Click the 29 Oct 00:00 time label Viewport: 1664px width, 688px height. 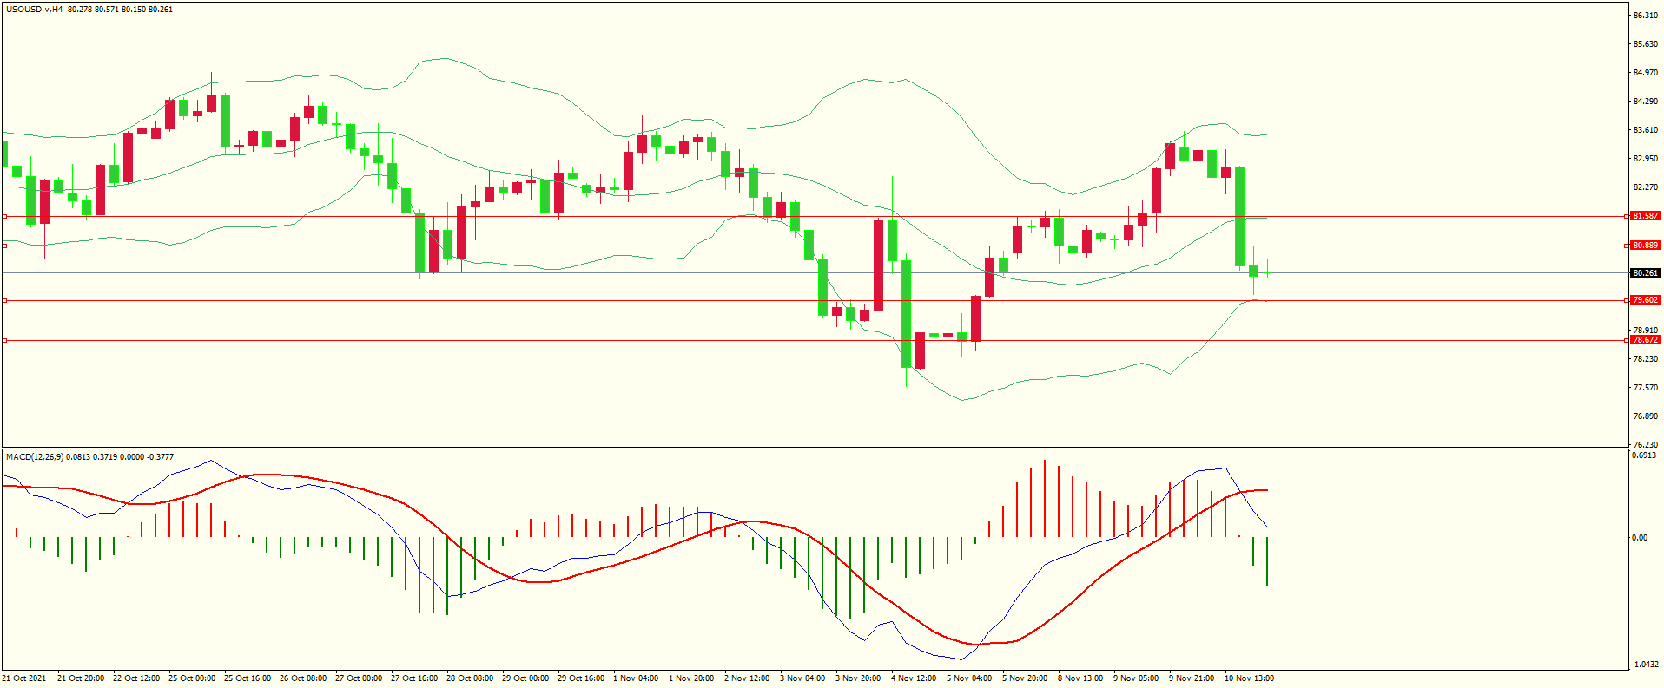coord(525,678)
